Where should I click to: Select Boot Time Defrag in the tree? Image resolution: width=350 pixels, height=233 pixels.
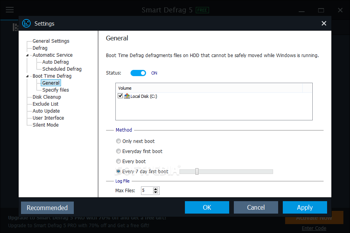pos(52,76)
